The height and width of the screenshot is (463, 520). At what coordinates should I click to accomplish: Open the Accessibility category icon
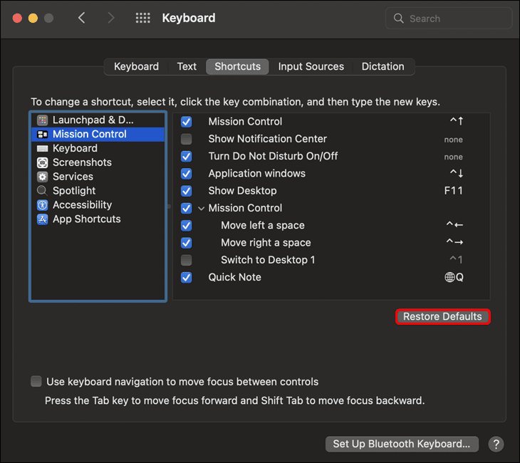pos(42,205)
